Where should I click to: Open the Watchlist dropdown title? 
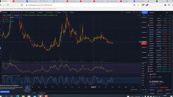(x=152, y=13)
